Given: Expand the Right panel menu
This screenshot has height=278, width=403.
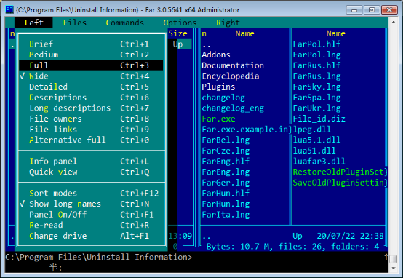Looking at the screenshot, I should click(x=228, y=23).
